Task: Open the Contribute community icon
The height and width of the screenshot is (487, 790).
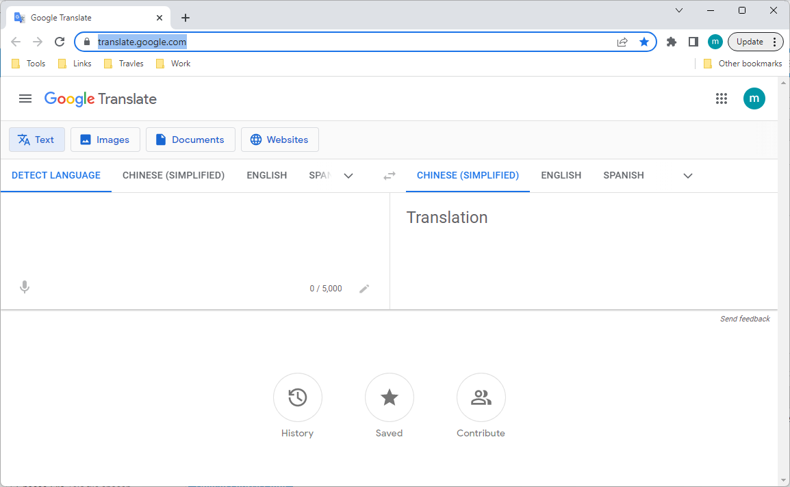Action: click(x=481, y=397)
